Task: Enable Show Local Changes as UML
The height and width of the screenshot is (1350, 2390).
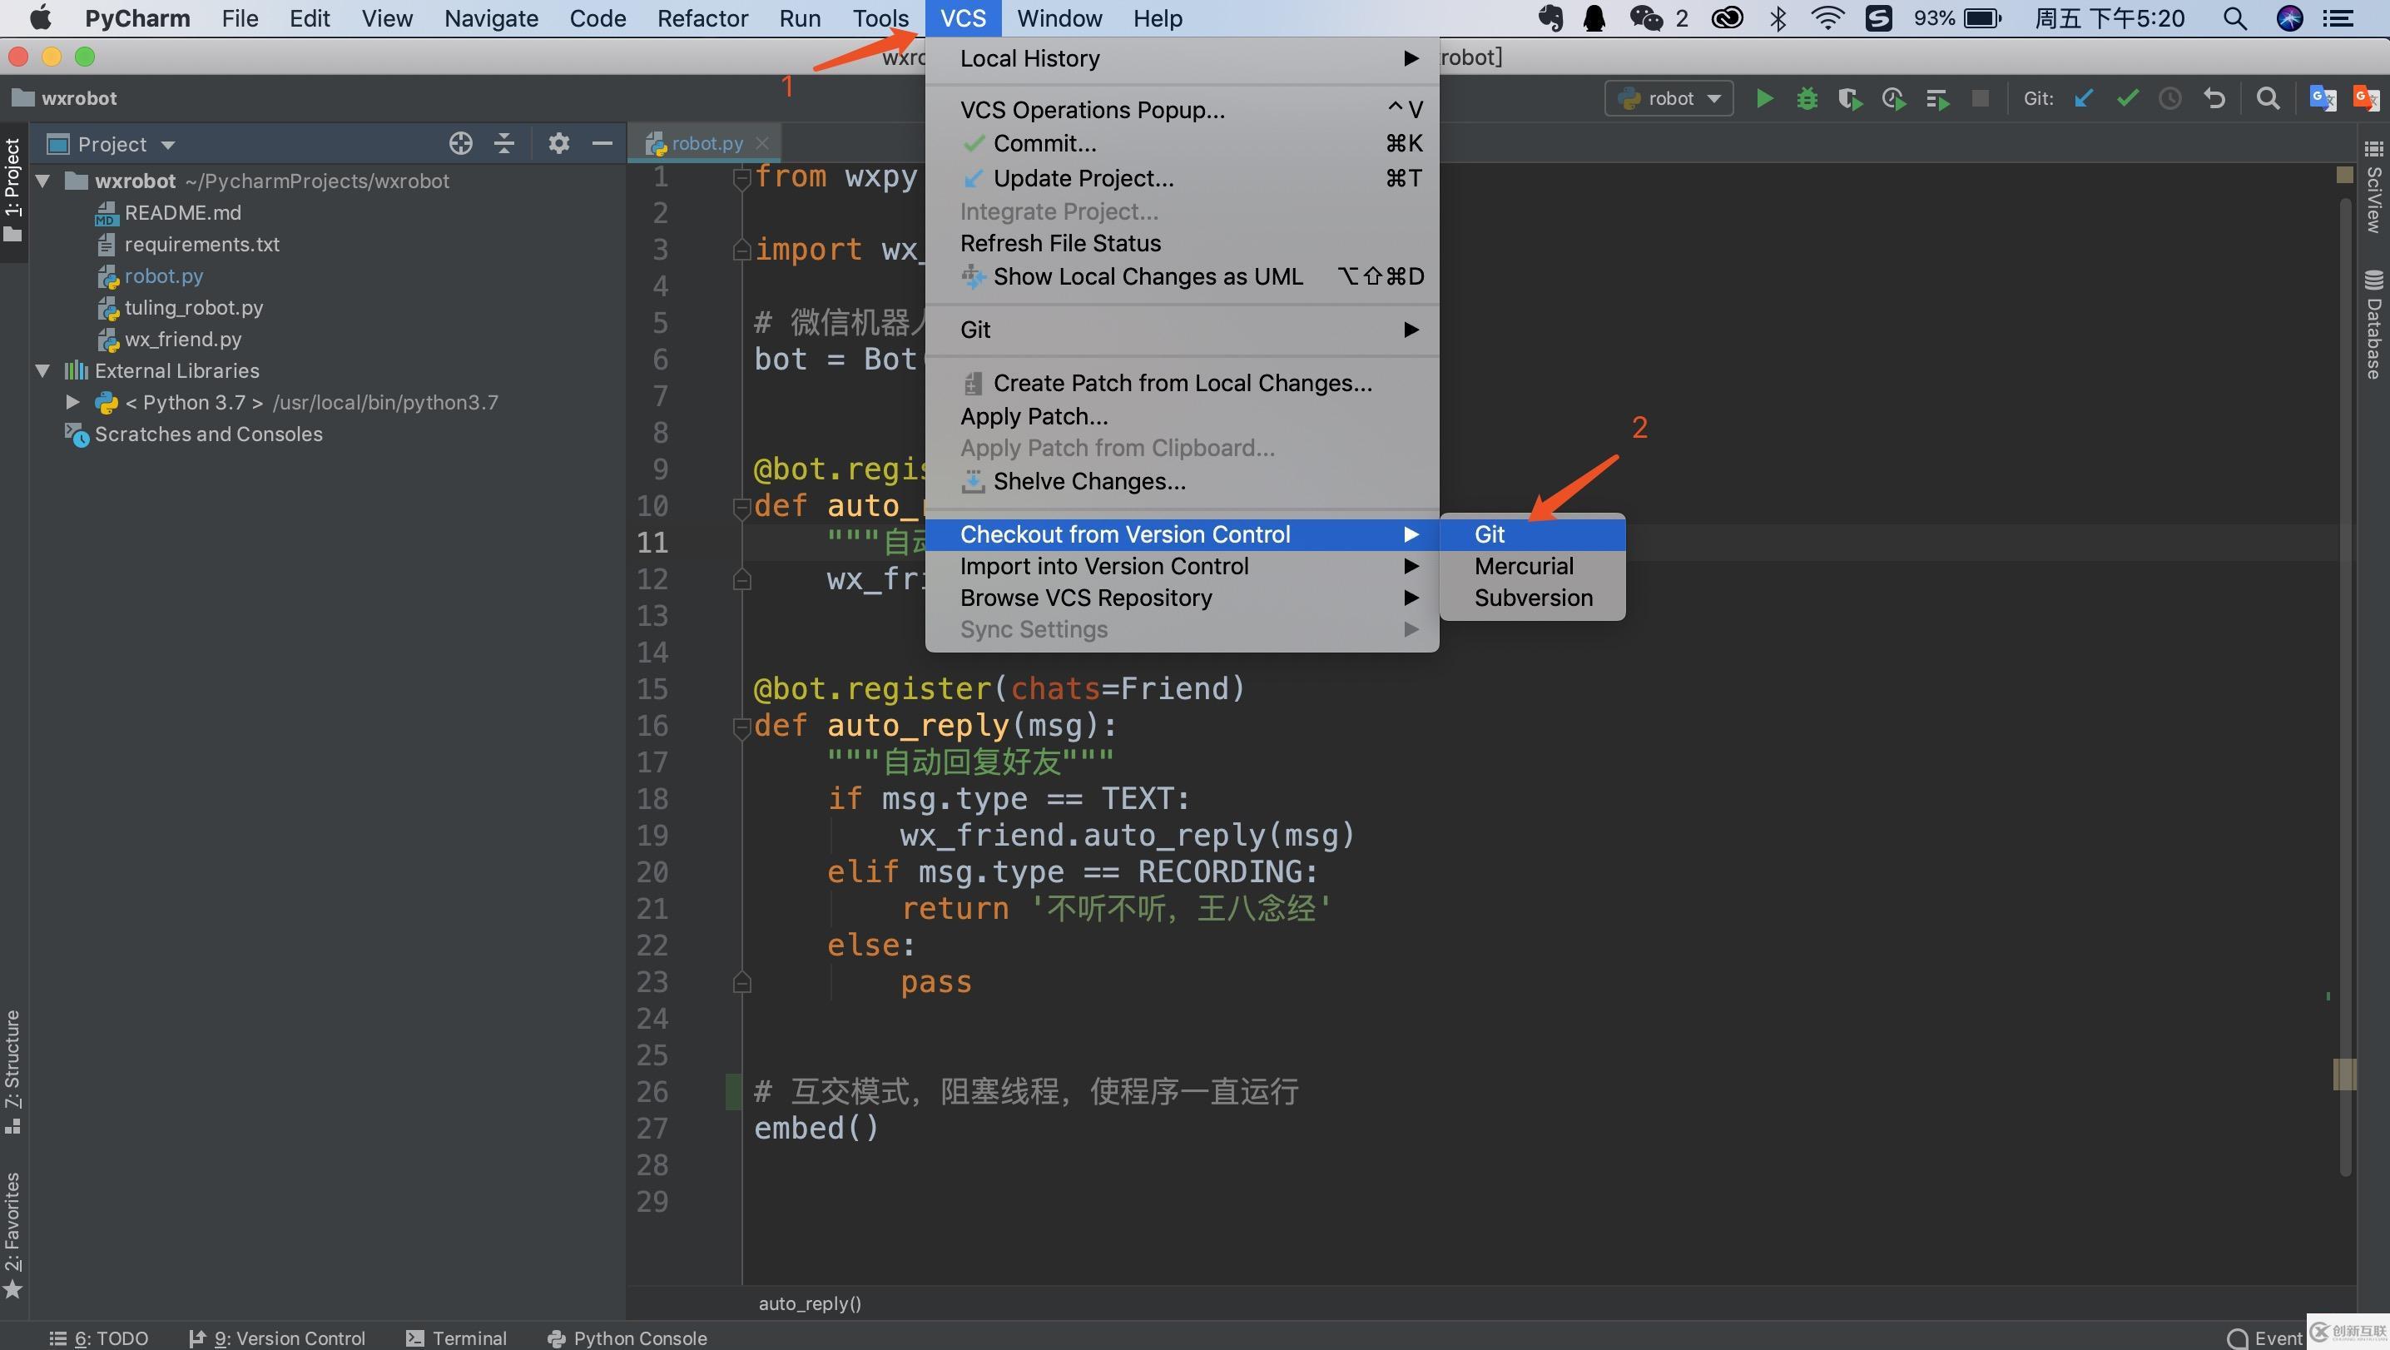Action: click(1149, 276)
